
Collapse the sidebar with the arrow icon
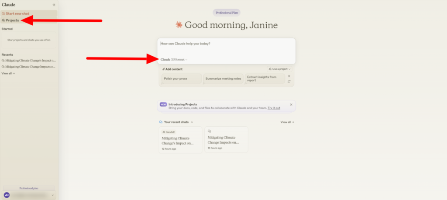coord(54,5)
